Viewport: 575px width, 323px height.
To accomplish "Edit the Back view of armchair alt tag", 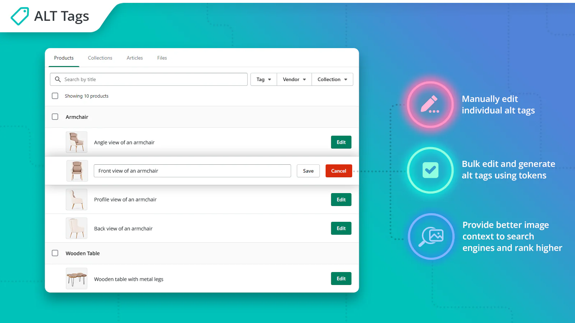I will click(341, 228).
